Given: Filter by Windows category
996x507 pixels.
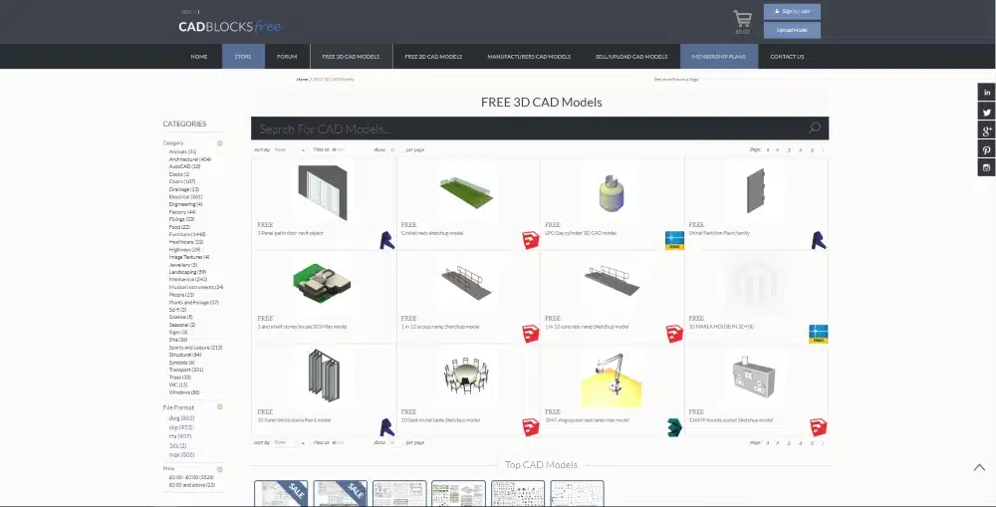Looking at the screenshot, I should (x=184, y=392).
